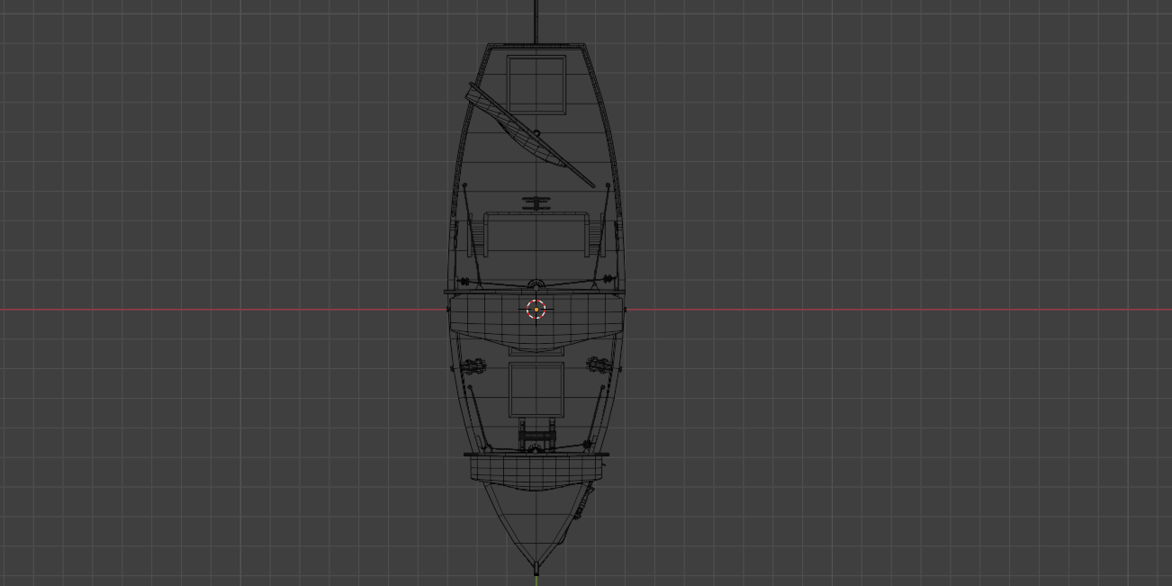Click the empty grid area left of the ship
This screenshot has width=1172, height=586.
(225, 180)
